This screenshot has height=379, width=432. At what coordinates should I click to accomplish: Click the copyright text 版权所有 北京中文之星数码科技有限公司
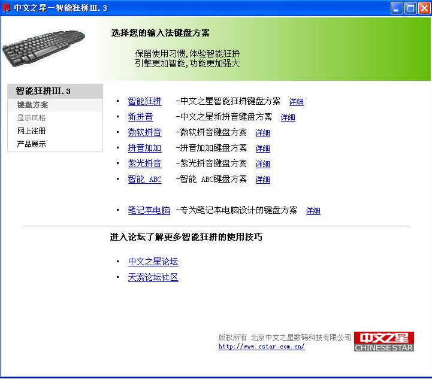pos(285,337)
